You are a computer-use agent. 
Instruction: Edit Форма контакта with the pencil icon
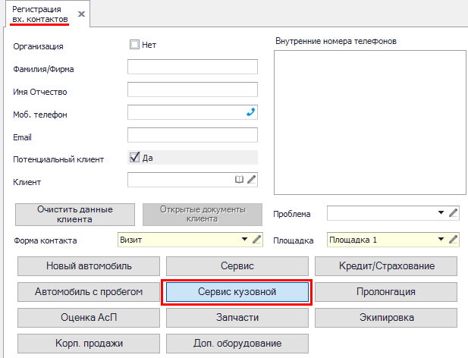256,240
